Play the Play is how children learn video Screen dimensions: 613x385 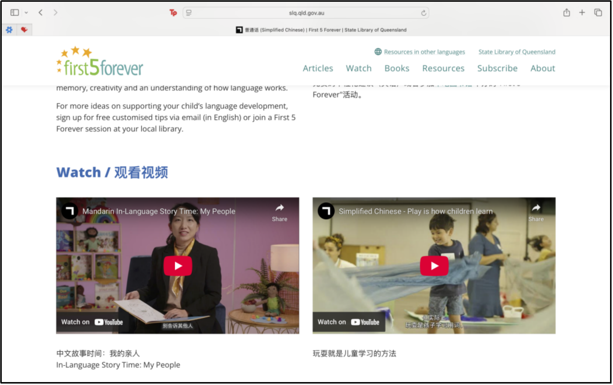[434, 266]
